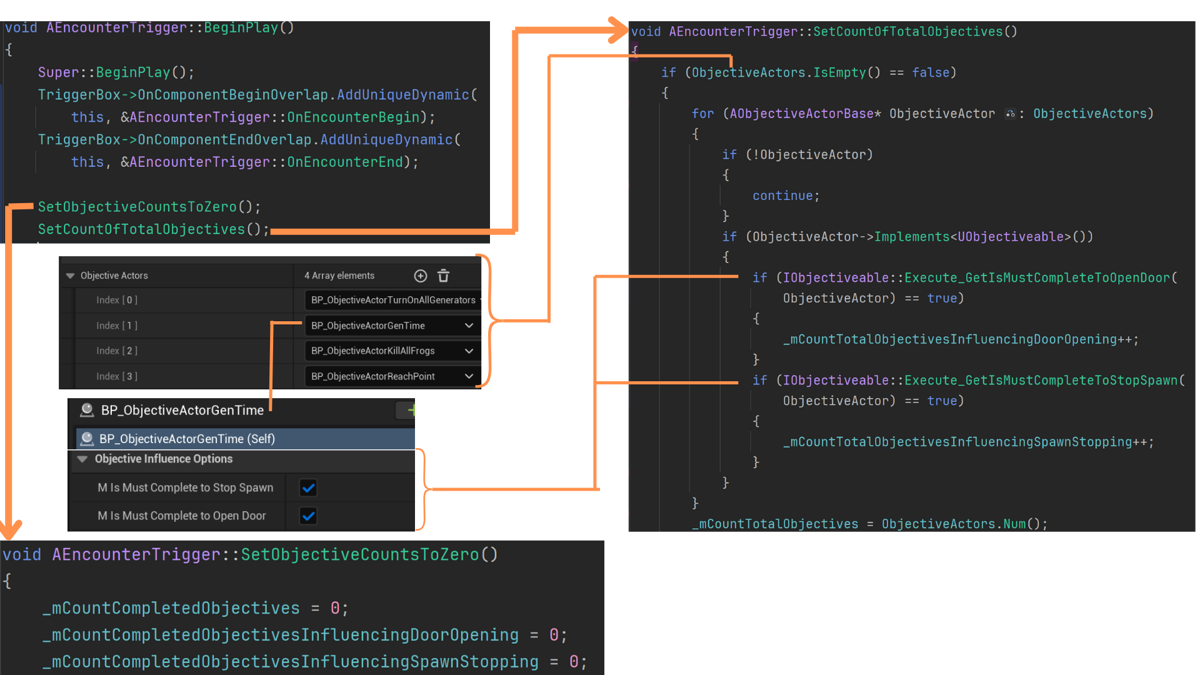Click trash icon to empty Objective Actors array
The width and height of the screenshot is (1200, 675).
(x=443, y=276)
